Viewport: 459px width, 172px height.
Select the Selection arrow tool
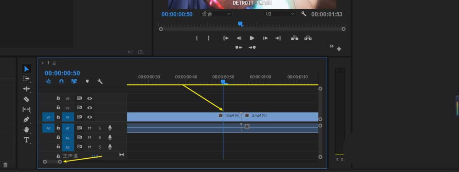point(26,69)
